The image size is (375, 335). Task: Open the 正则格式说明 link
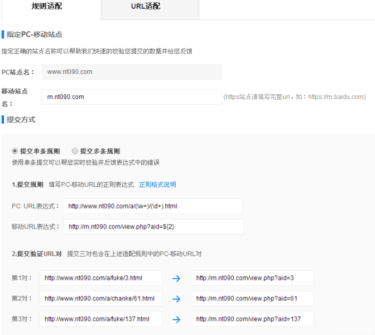[157, 184]
